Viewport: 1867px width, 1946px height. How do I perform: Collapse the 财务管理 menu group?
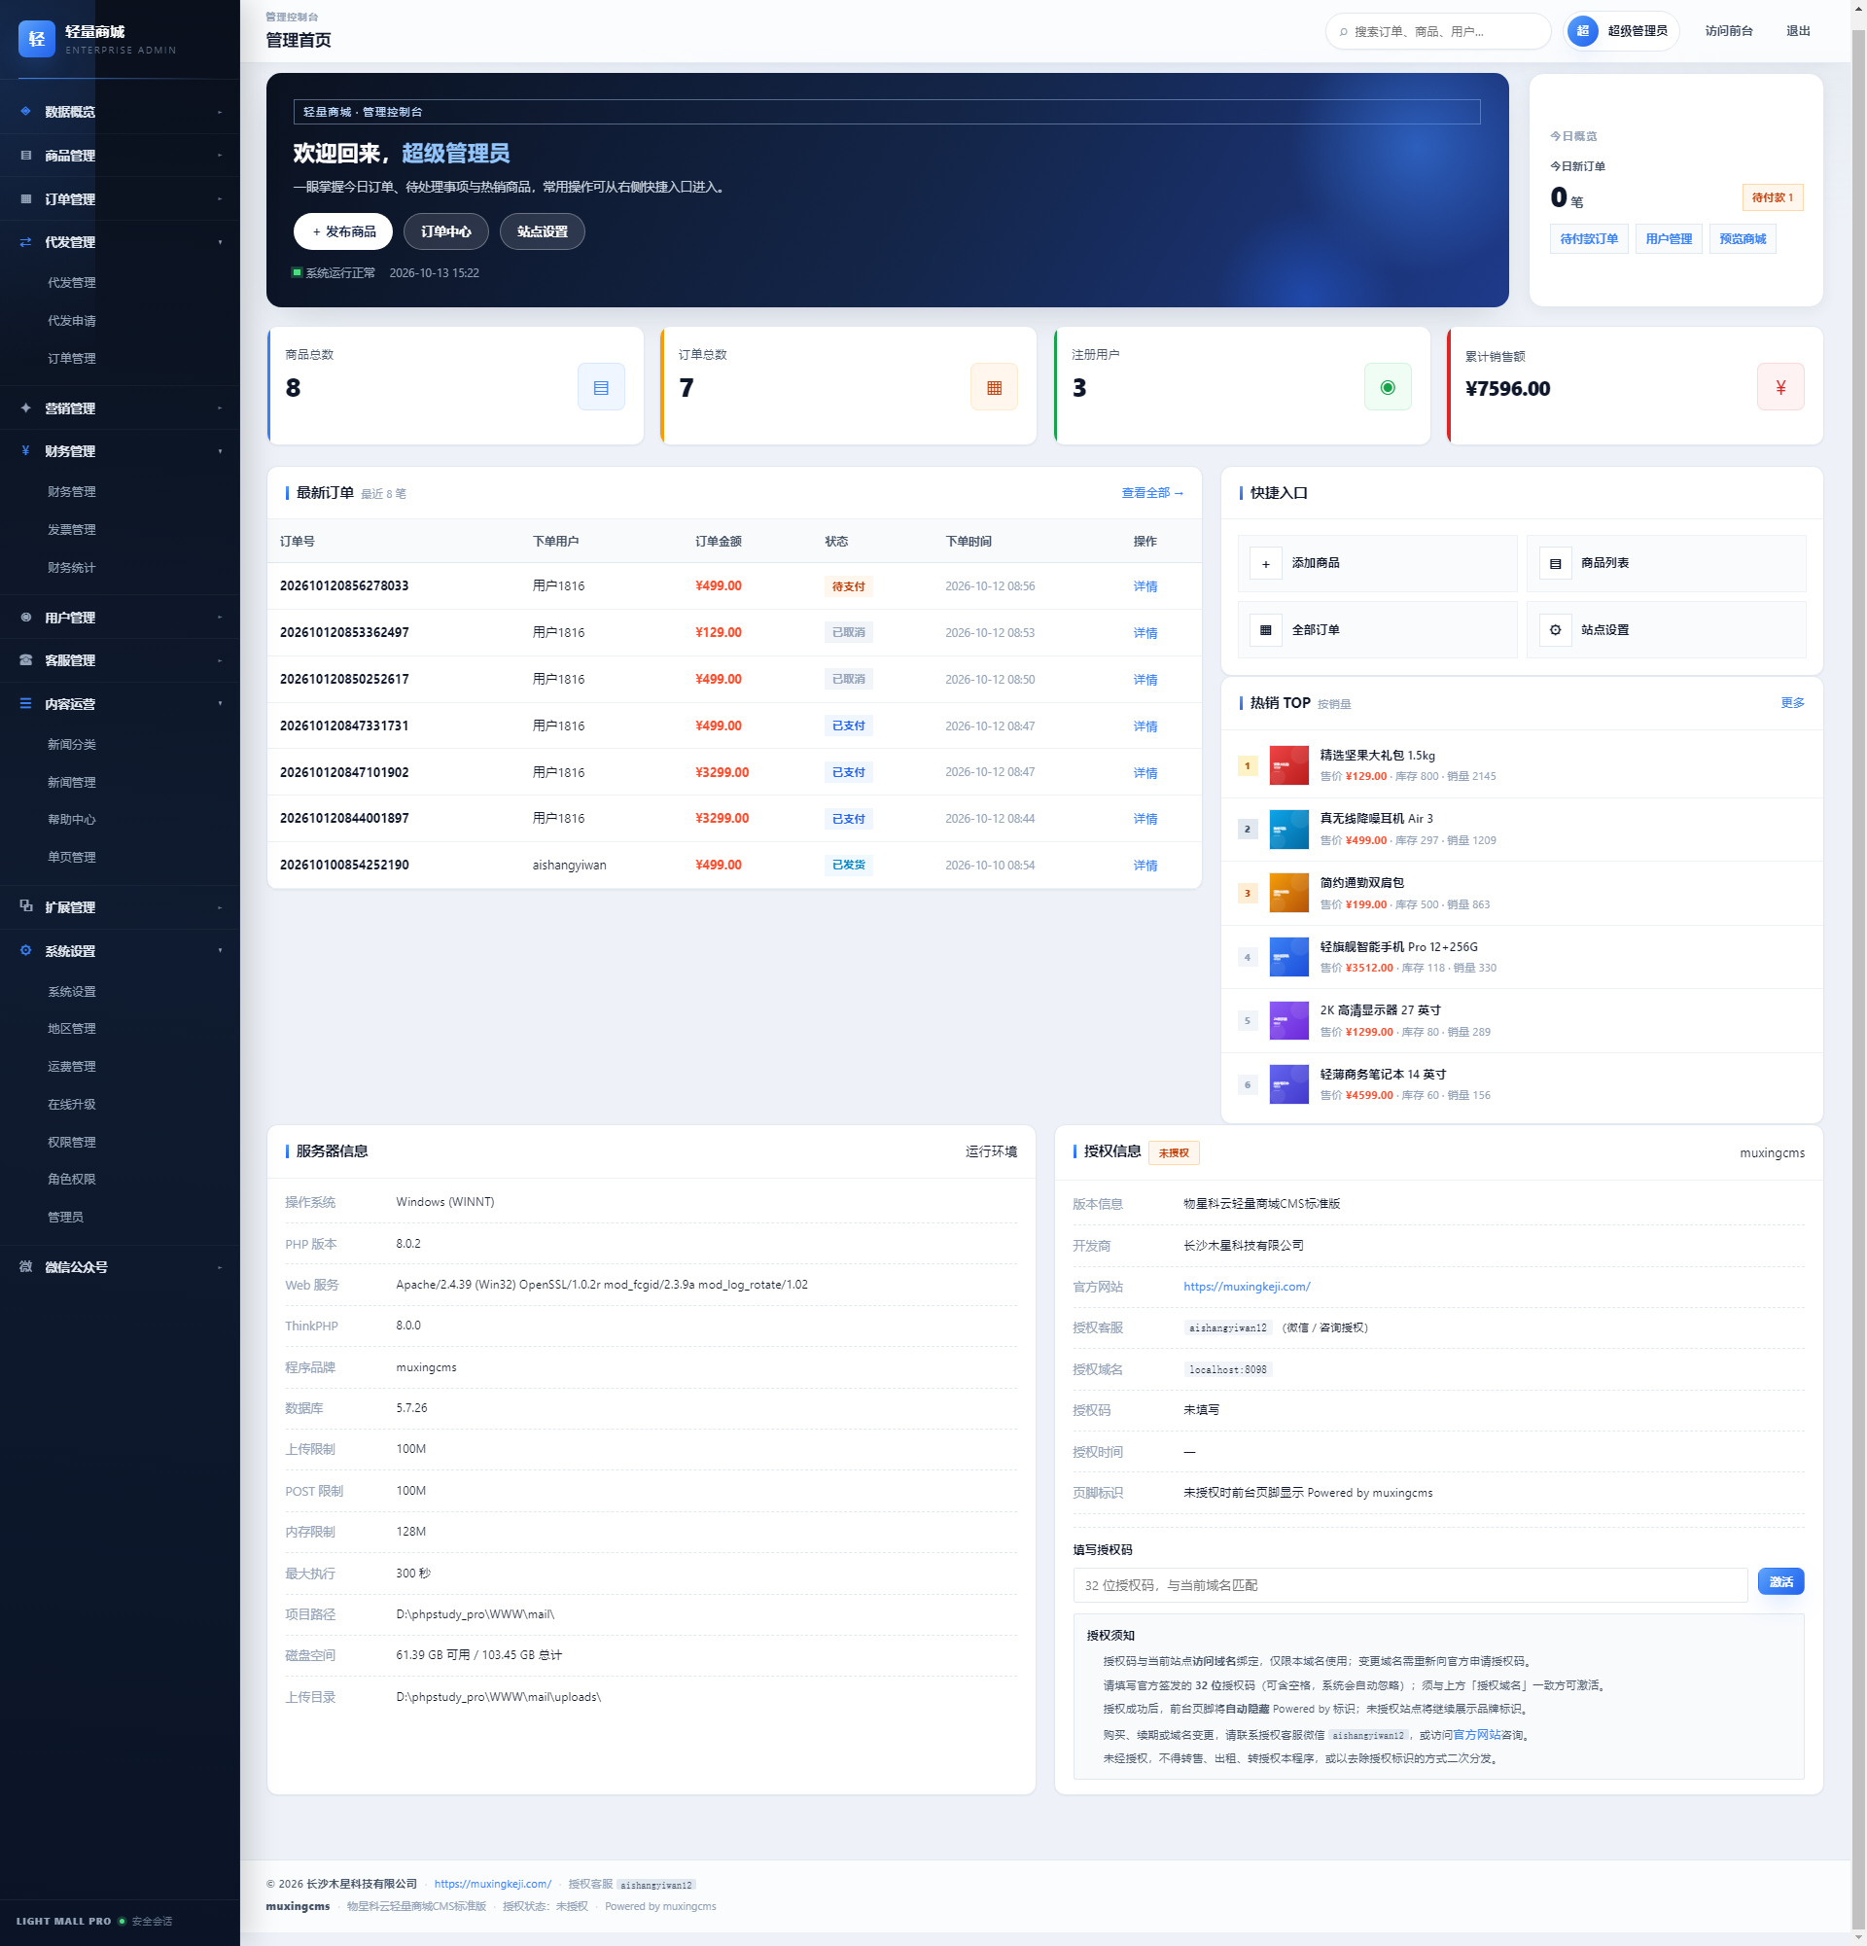221,452
